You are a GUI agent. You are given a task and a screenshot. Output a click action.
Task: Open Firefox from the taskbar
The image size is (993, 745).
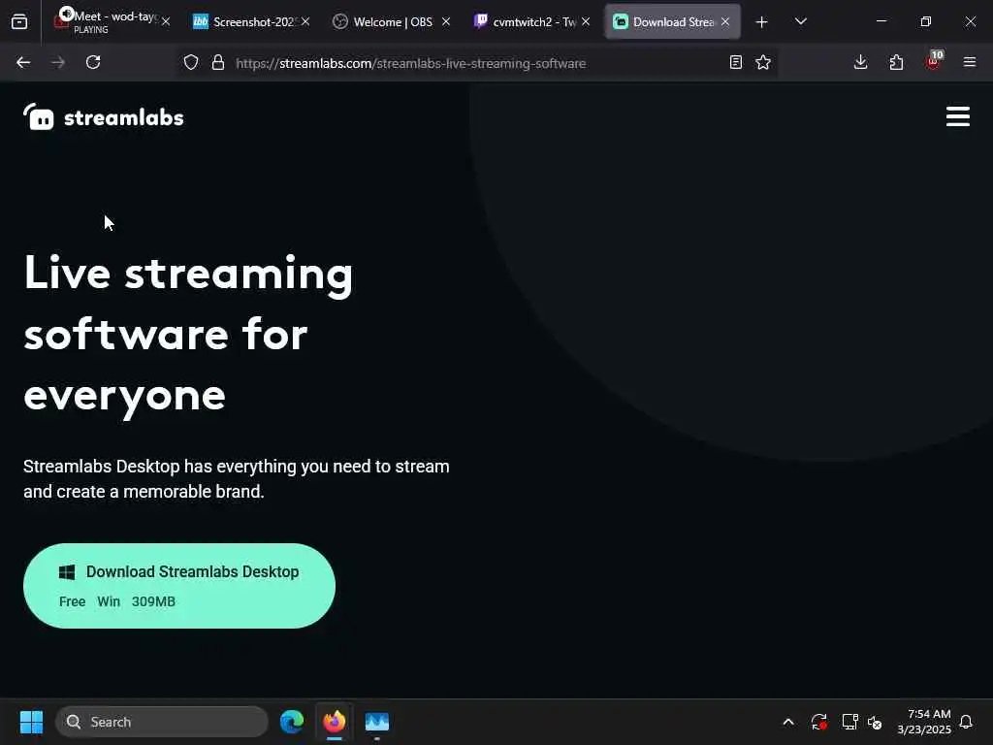[335, 722]
